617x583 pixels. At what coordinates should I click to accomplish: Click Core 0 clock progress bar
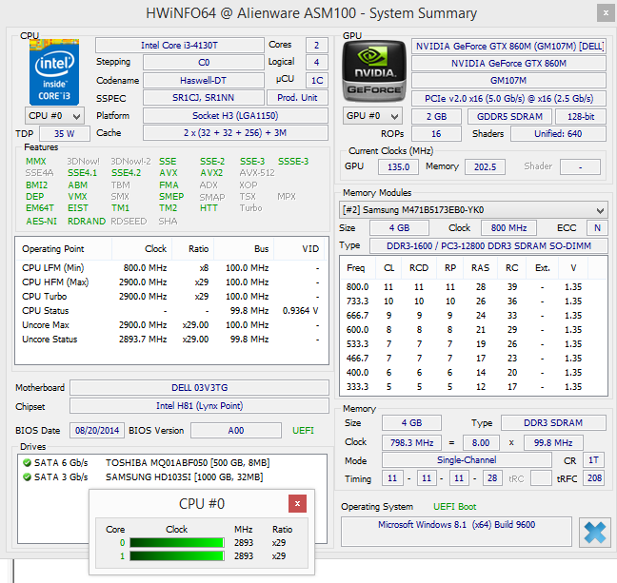tap(177, 542)
